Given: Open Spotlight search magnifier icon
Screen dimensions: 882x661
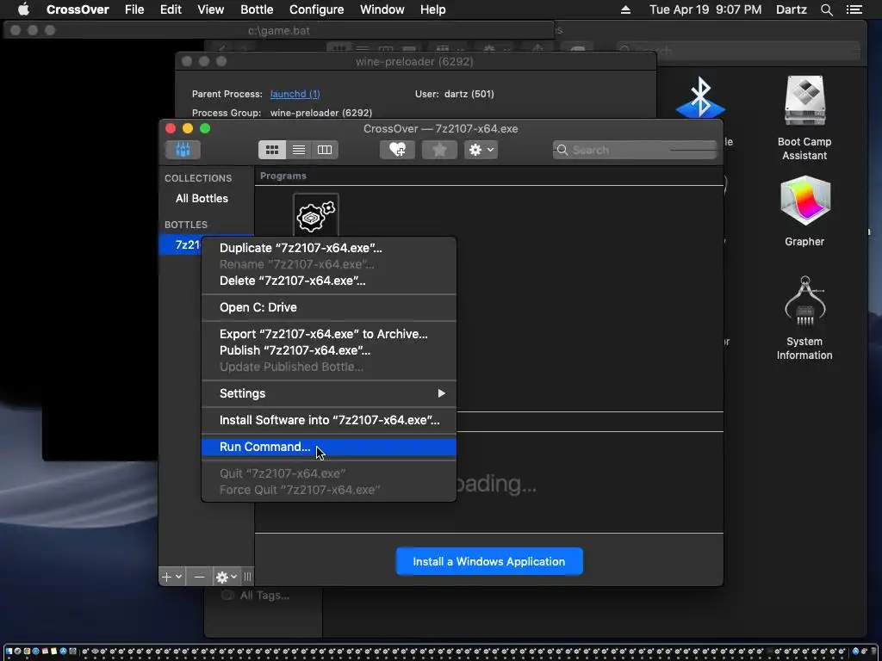Looking at the screenshot, I should 826,9.
